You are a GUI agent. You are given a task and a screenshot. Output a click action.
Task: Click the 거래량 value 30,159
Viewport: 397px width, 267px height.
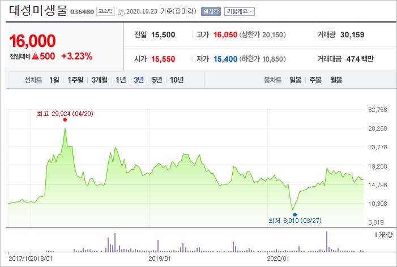point(352,35)
